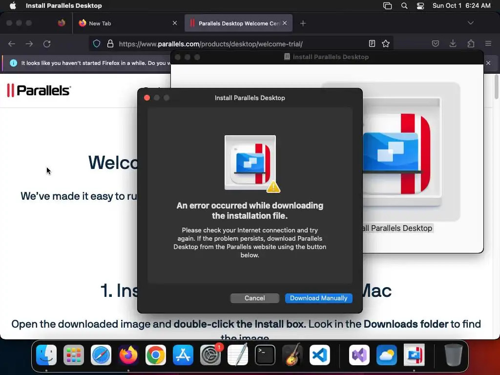Open Firefox extensions icon
This screenshot has height=375, width=500.
[x=471, y=43]
